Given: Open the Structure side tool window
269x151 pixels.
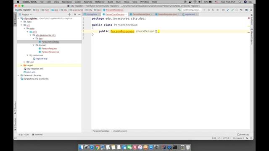Looking at the screenshot, I should [15, 108].
